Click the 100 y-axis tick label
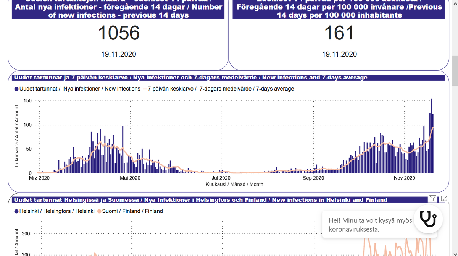Image resolution: width=458 pixels, height=256 pixels. pos(28,125)
